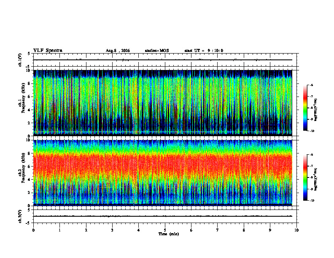Click the "station=MOS" header label
This screenshot has height=258, width=334.
click(x=157, y=51)
